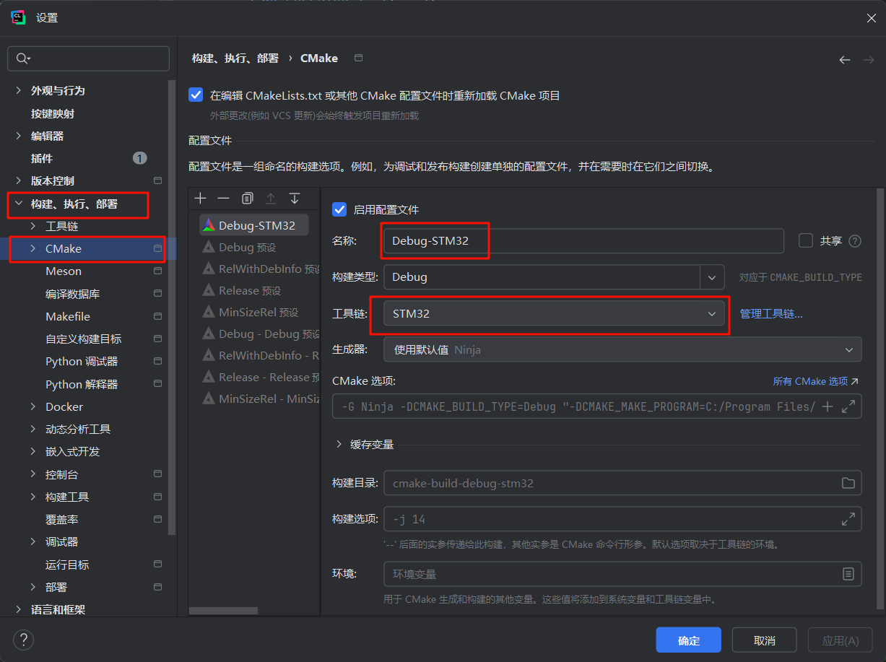Click the 名称 field with Debug-STM32
This screenshot has width=886, height=662.
[583, 241]
